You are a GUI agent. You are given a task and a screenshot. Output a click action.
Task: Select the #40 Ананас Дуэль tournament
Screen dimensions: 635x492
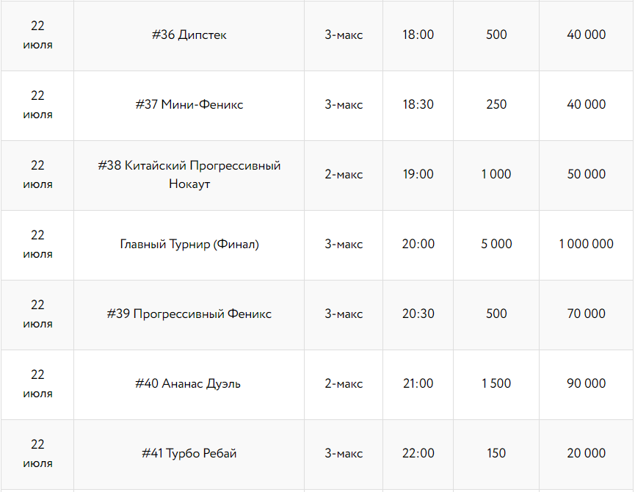pyautogui.click(x=189, y=383)
